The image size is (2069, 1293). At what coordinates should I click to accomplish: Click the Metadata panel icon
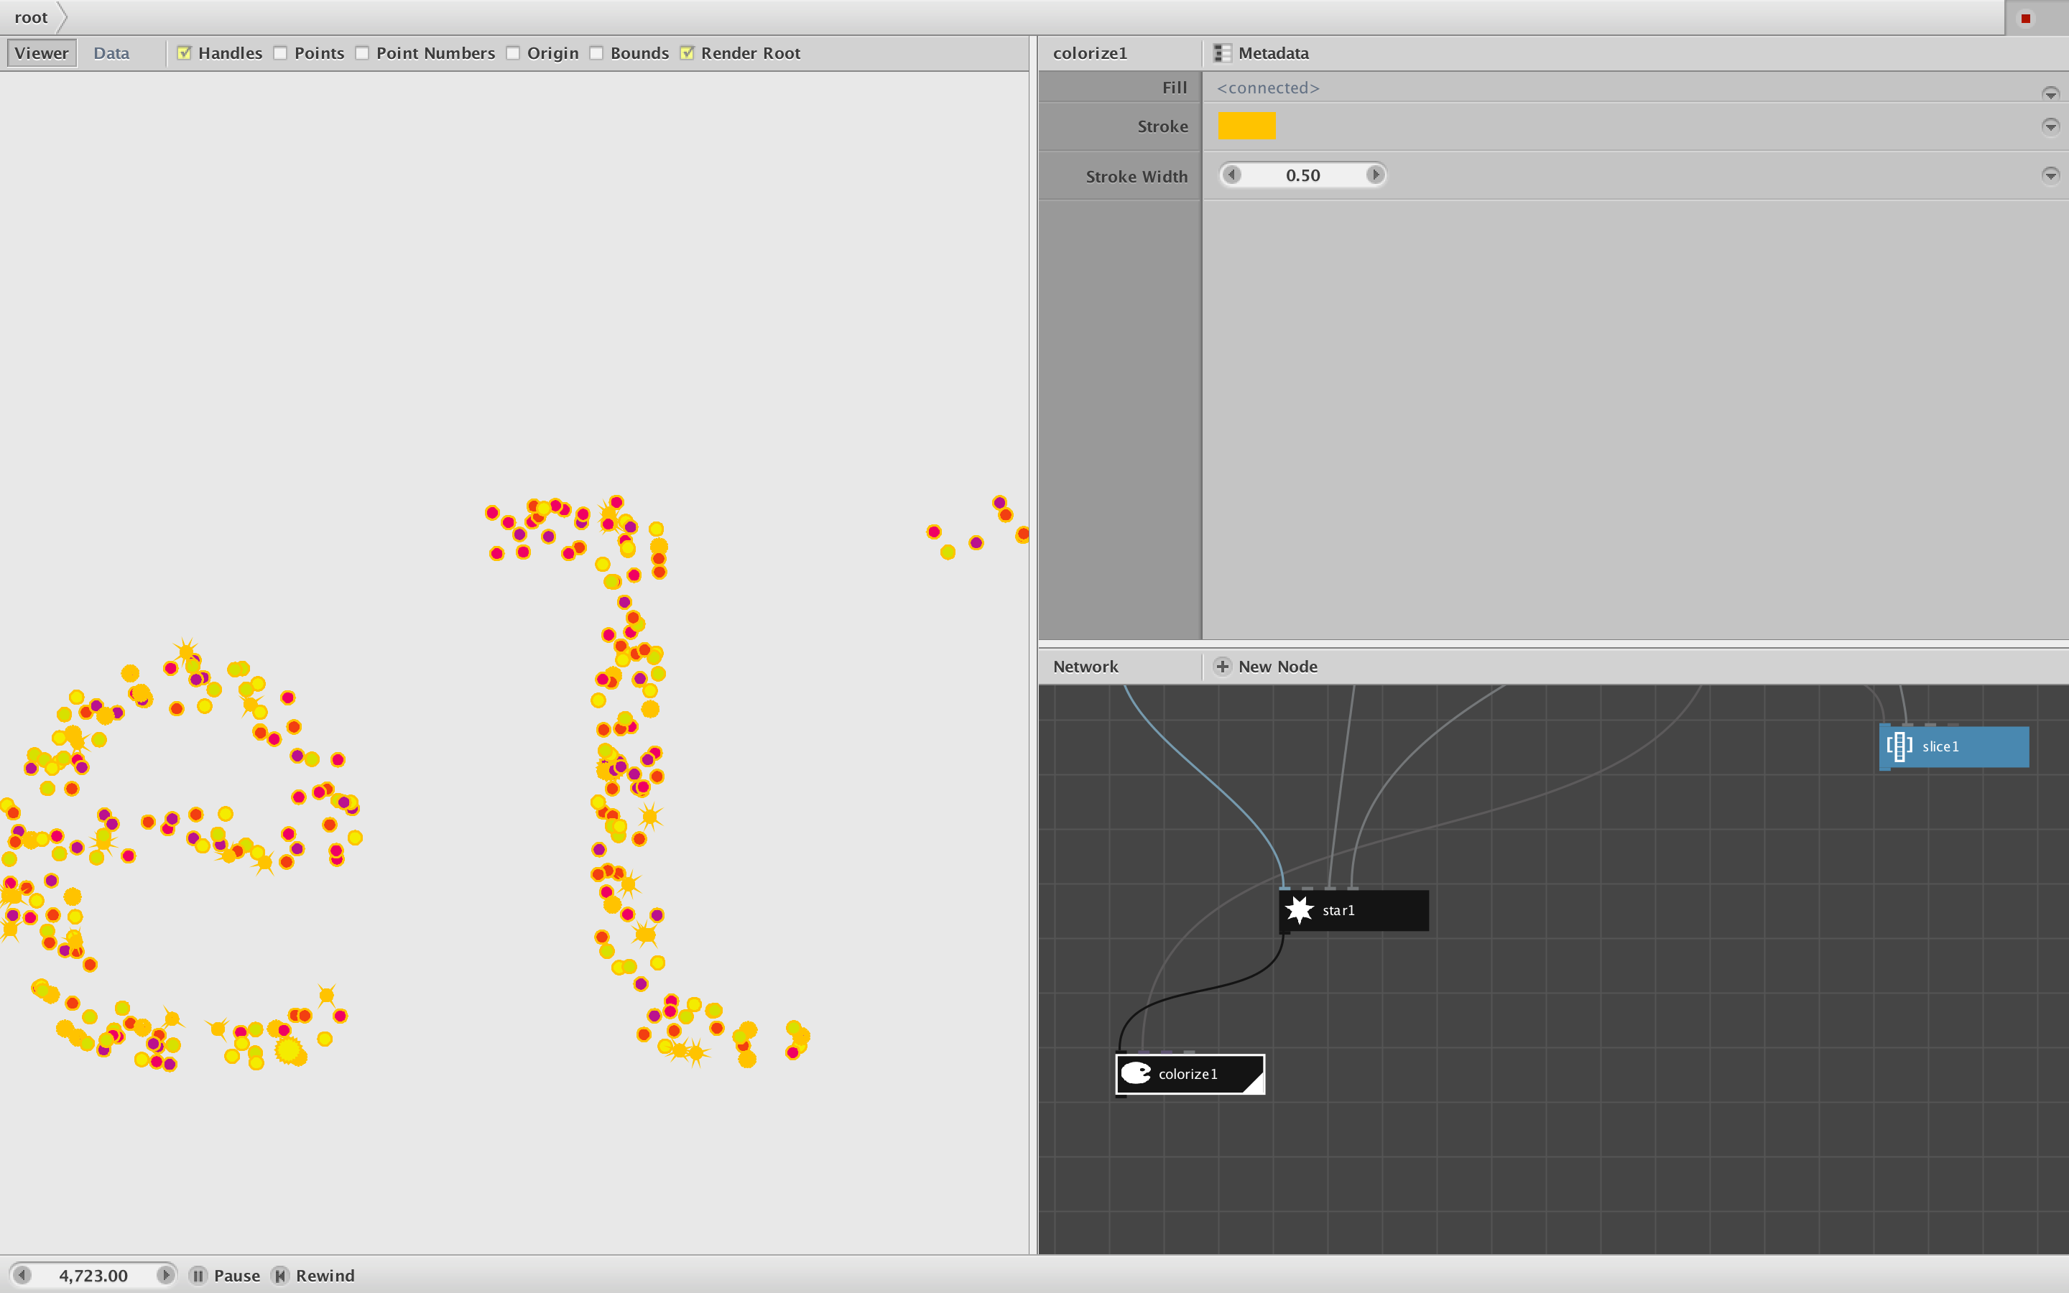pos(1223,53)
